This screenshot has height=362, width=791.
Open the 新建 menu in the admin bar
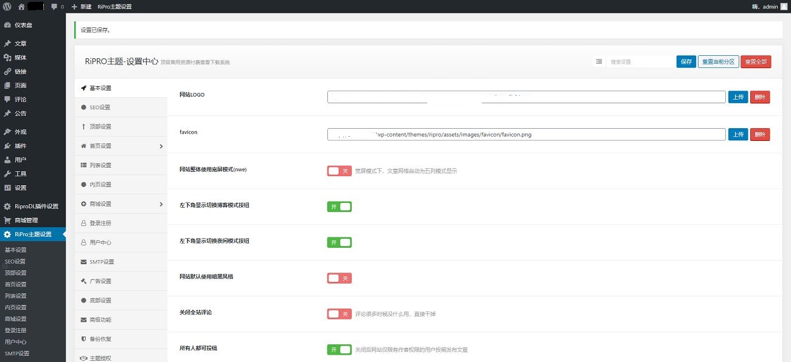[x=81, y=7]
